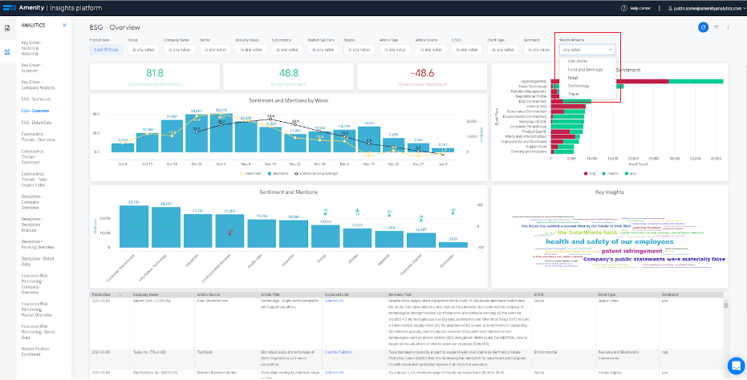Toggle the filter funnel icon
The height and width of the screenshot is (380, 747).
716,27
